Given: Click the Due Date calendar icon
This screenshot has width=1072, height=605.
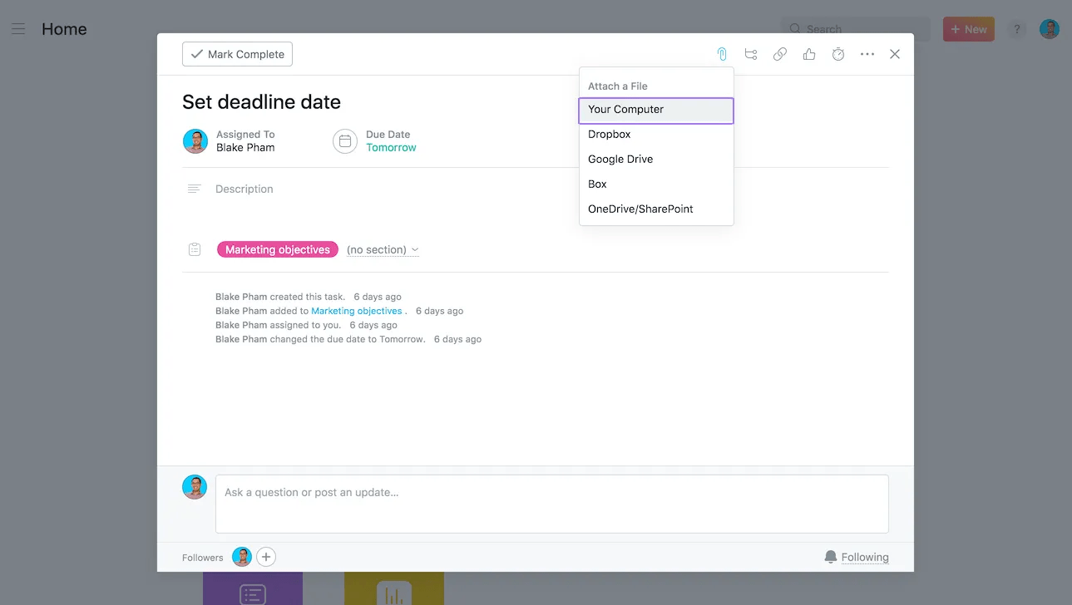Looking at the screenshot, I should point(344,141).
